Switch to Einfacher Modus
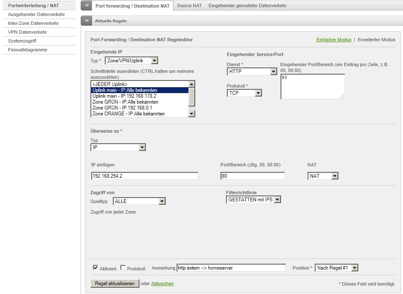 [x=334, y=40]
